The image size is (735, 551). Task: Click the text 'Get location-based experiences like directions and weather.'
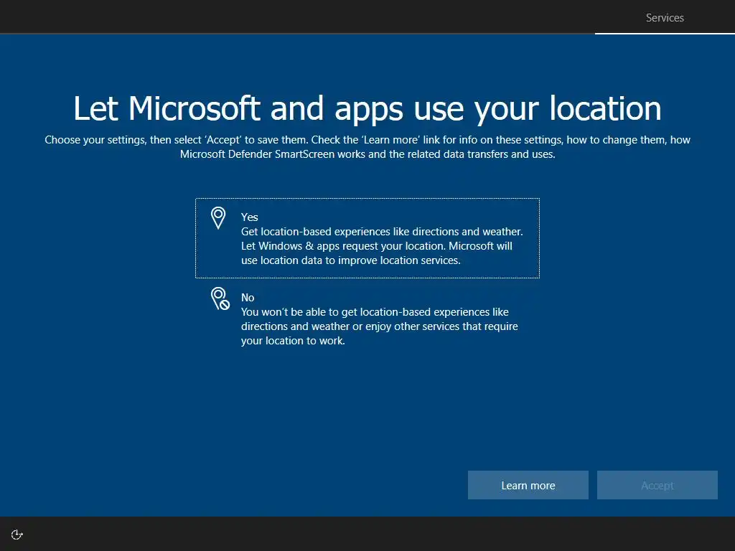(x=382, y=232)
